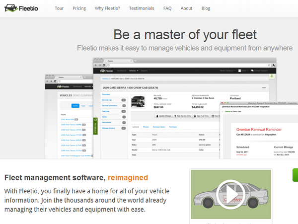The image size is (298, 224).
Task: Click the forward arrow in the front browser window
Action: pos(100,65)
